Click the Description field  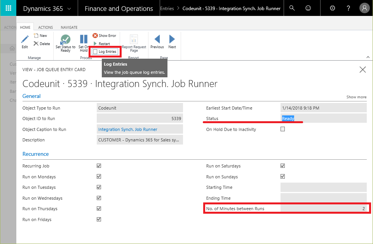click(x=140, y=140)
